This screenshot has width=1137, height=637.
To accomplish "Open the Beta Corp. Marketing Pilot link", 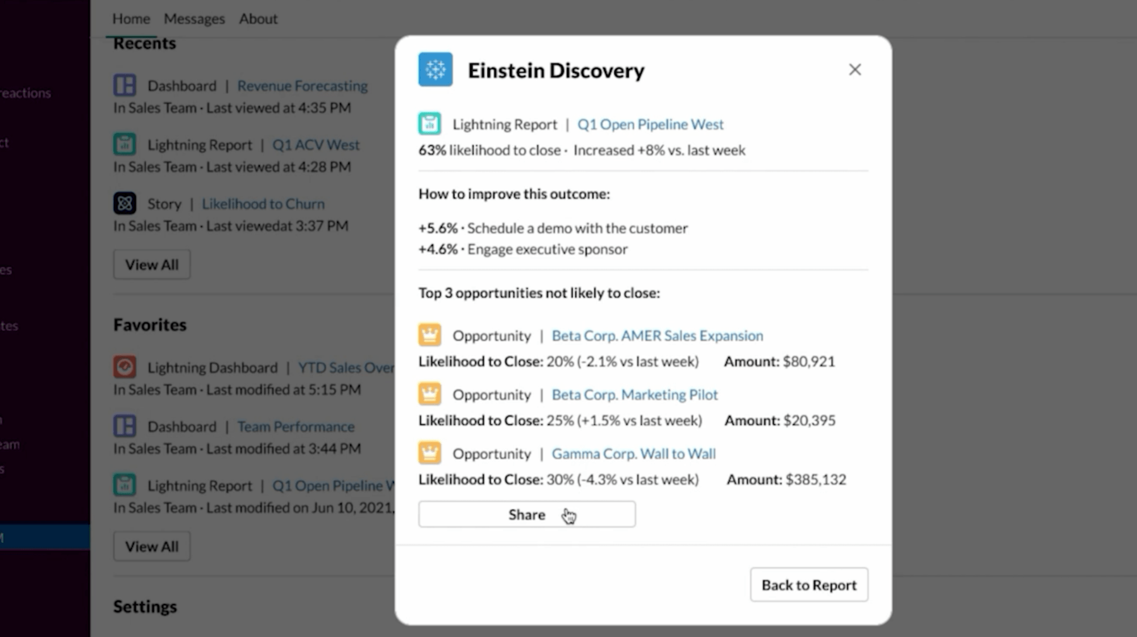I will (x=634, y=395).
